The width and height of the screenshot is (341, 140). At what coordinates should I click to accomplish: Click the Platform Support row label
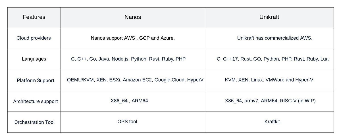tap(35, 80)
